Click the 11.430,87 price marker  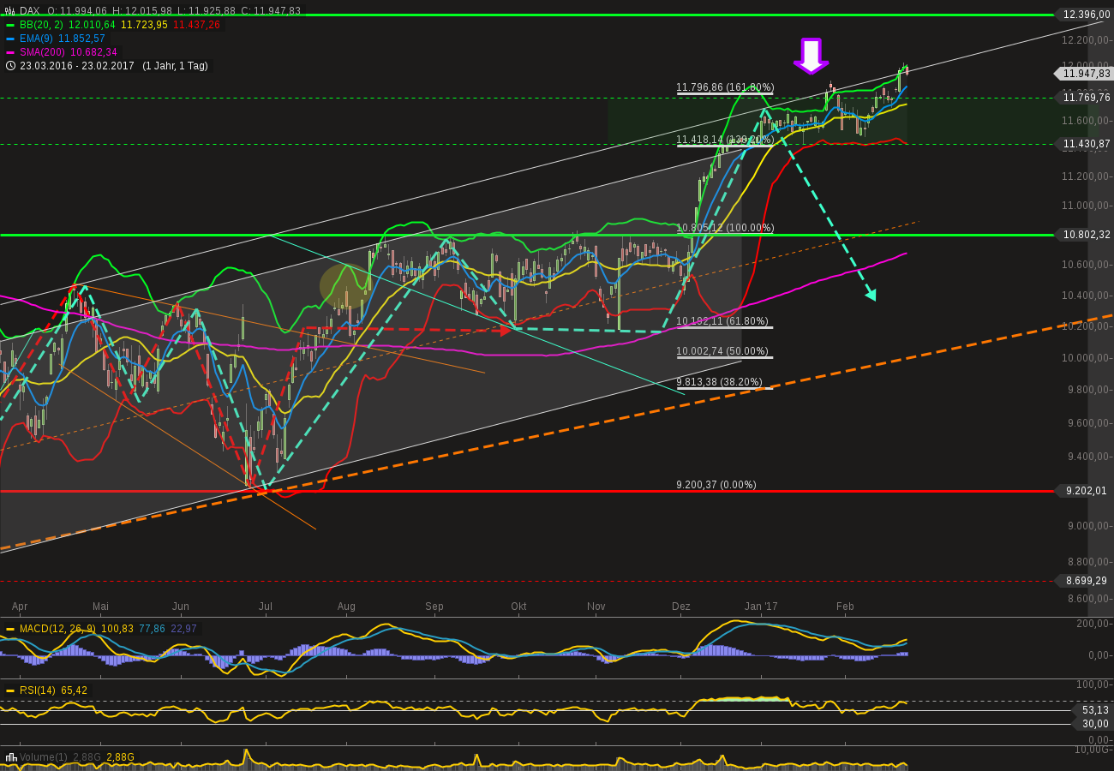point(1084,144)
